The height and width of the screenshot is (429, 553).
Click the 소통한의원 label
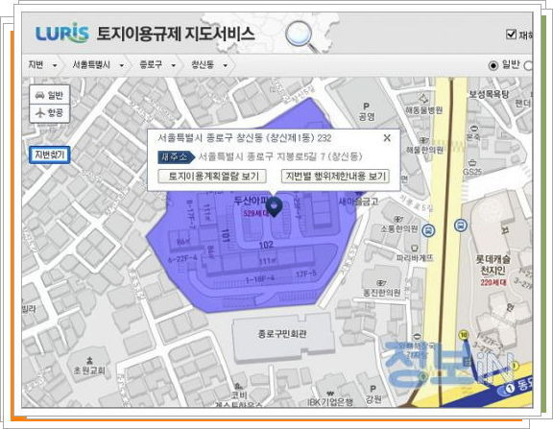pos(398,228)
